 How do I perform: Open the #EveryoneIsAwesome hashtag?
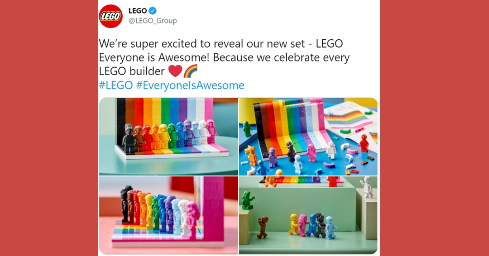pyautogui.click(x=190, y=85)
